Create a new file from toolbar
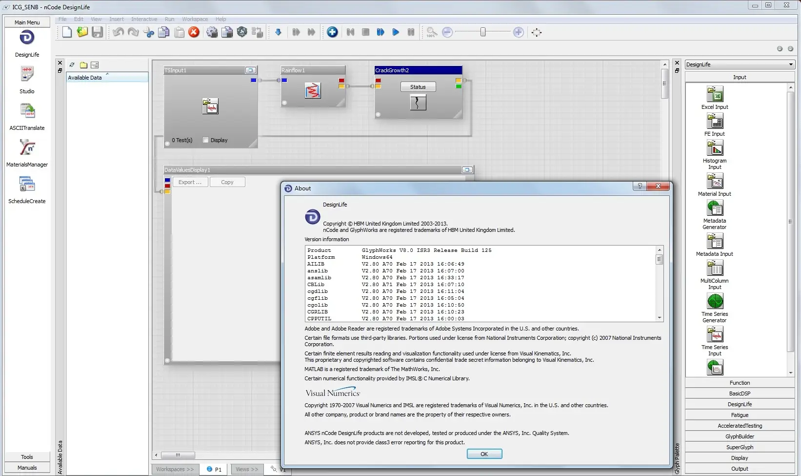The image size is (801, 476). [x=67, y=32]
